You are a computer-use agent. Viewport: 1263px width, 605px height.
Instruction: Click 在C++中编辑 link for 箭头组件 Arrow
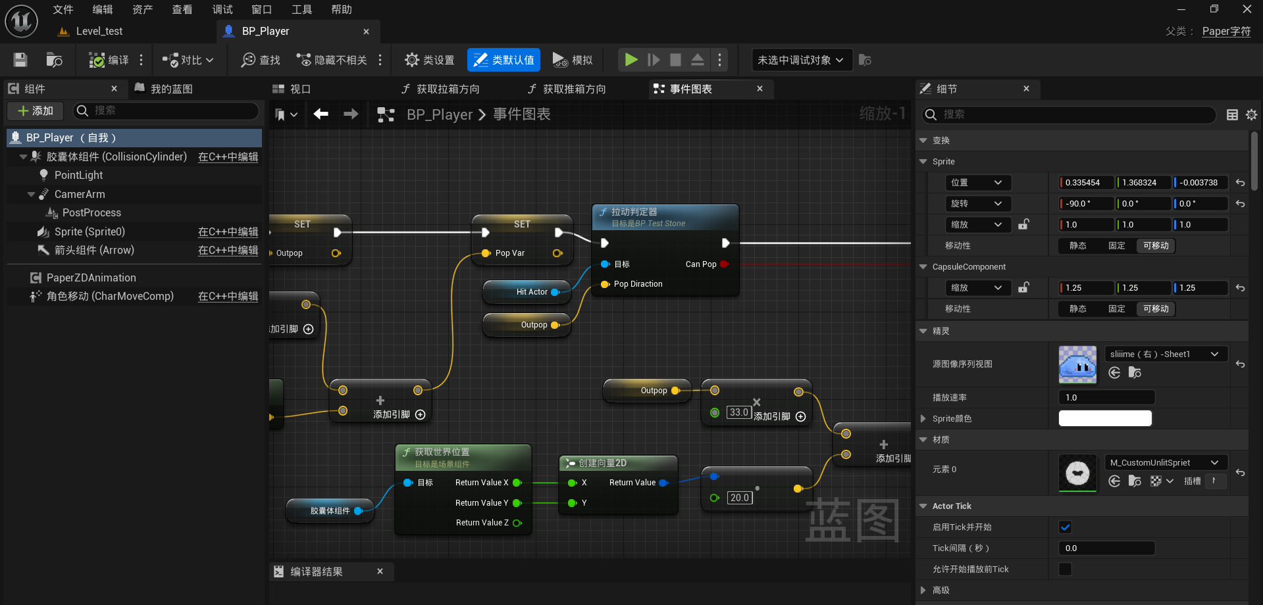pyautogui.click(x=228, y=250)
